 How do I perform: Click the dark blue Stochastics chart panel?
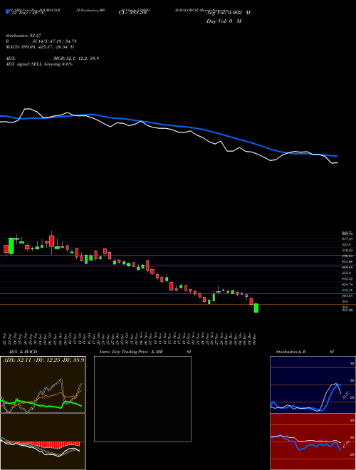[x=313, y=385]
